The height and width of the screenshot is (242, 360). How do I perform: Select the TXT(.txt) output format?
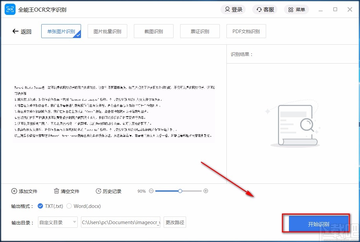point(41,206)
